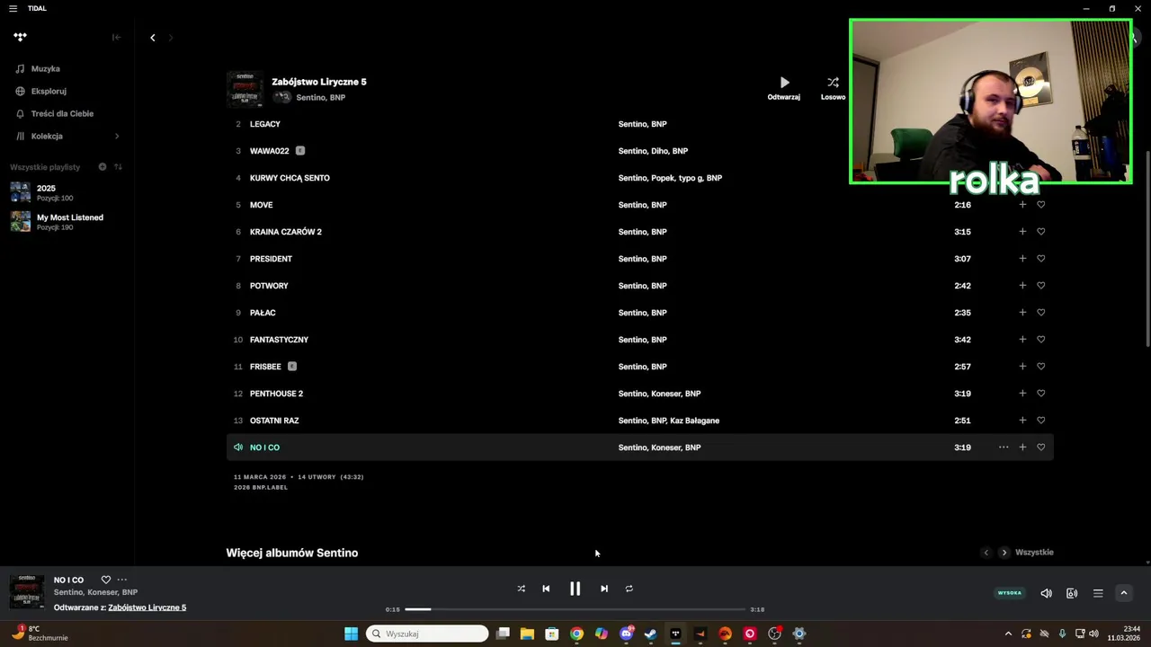Open artist Kaz Bałagane link

click(x=694, y=421)
